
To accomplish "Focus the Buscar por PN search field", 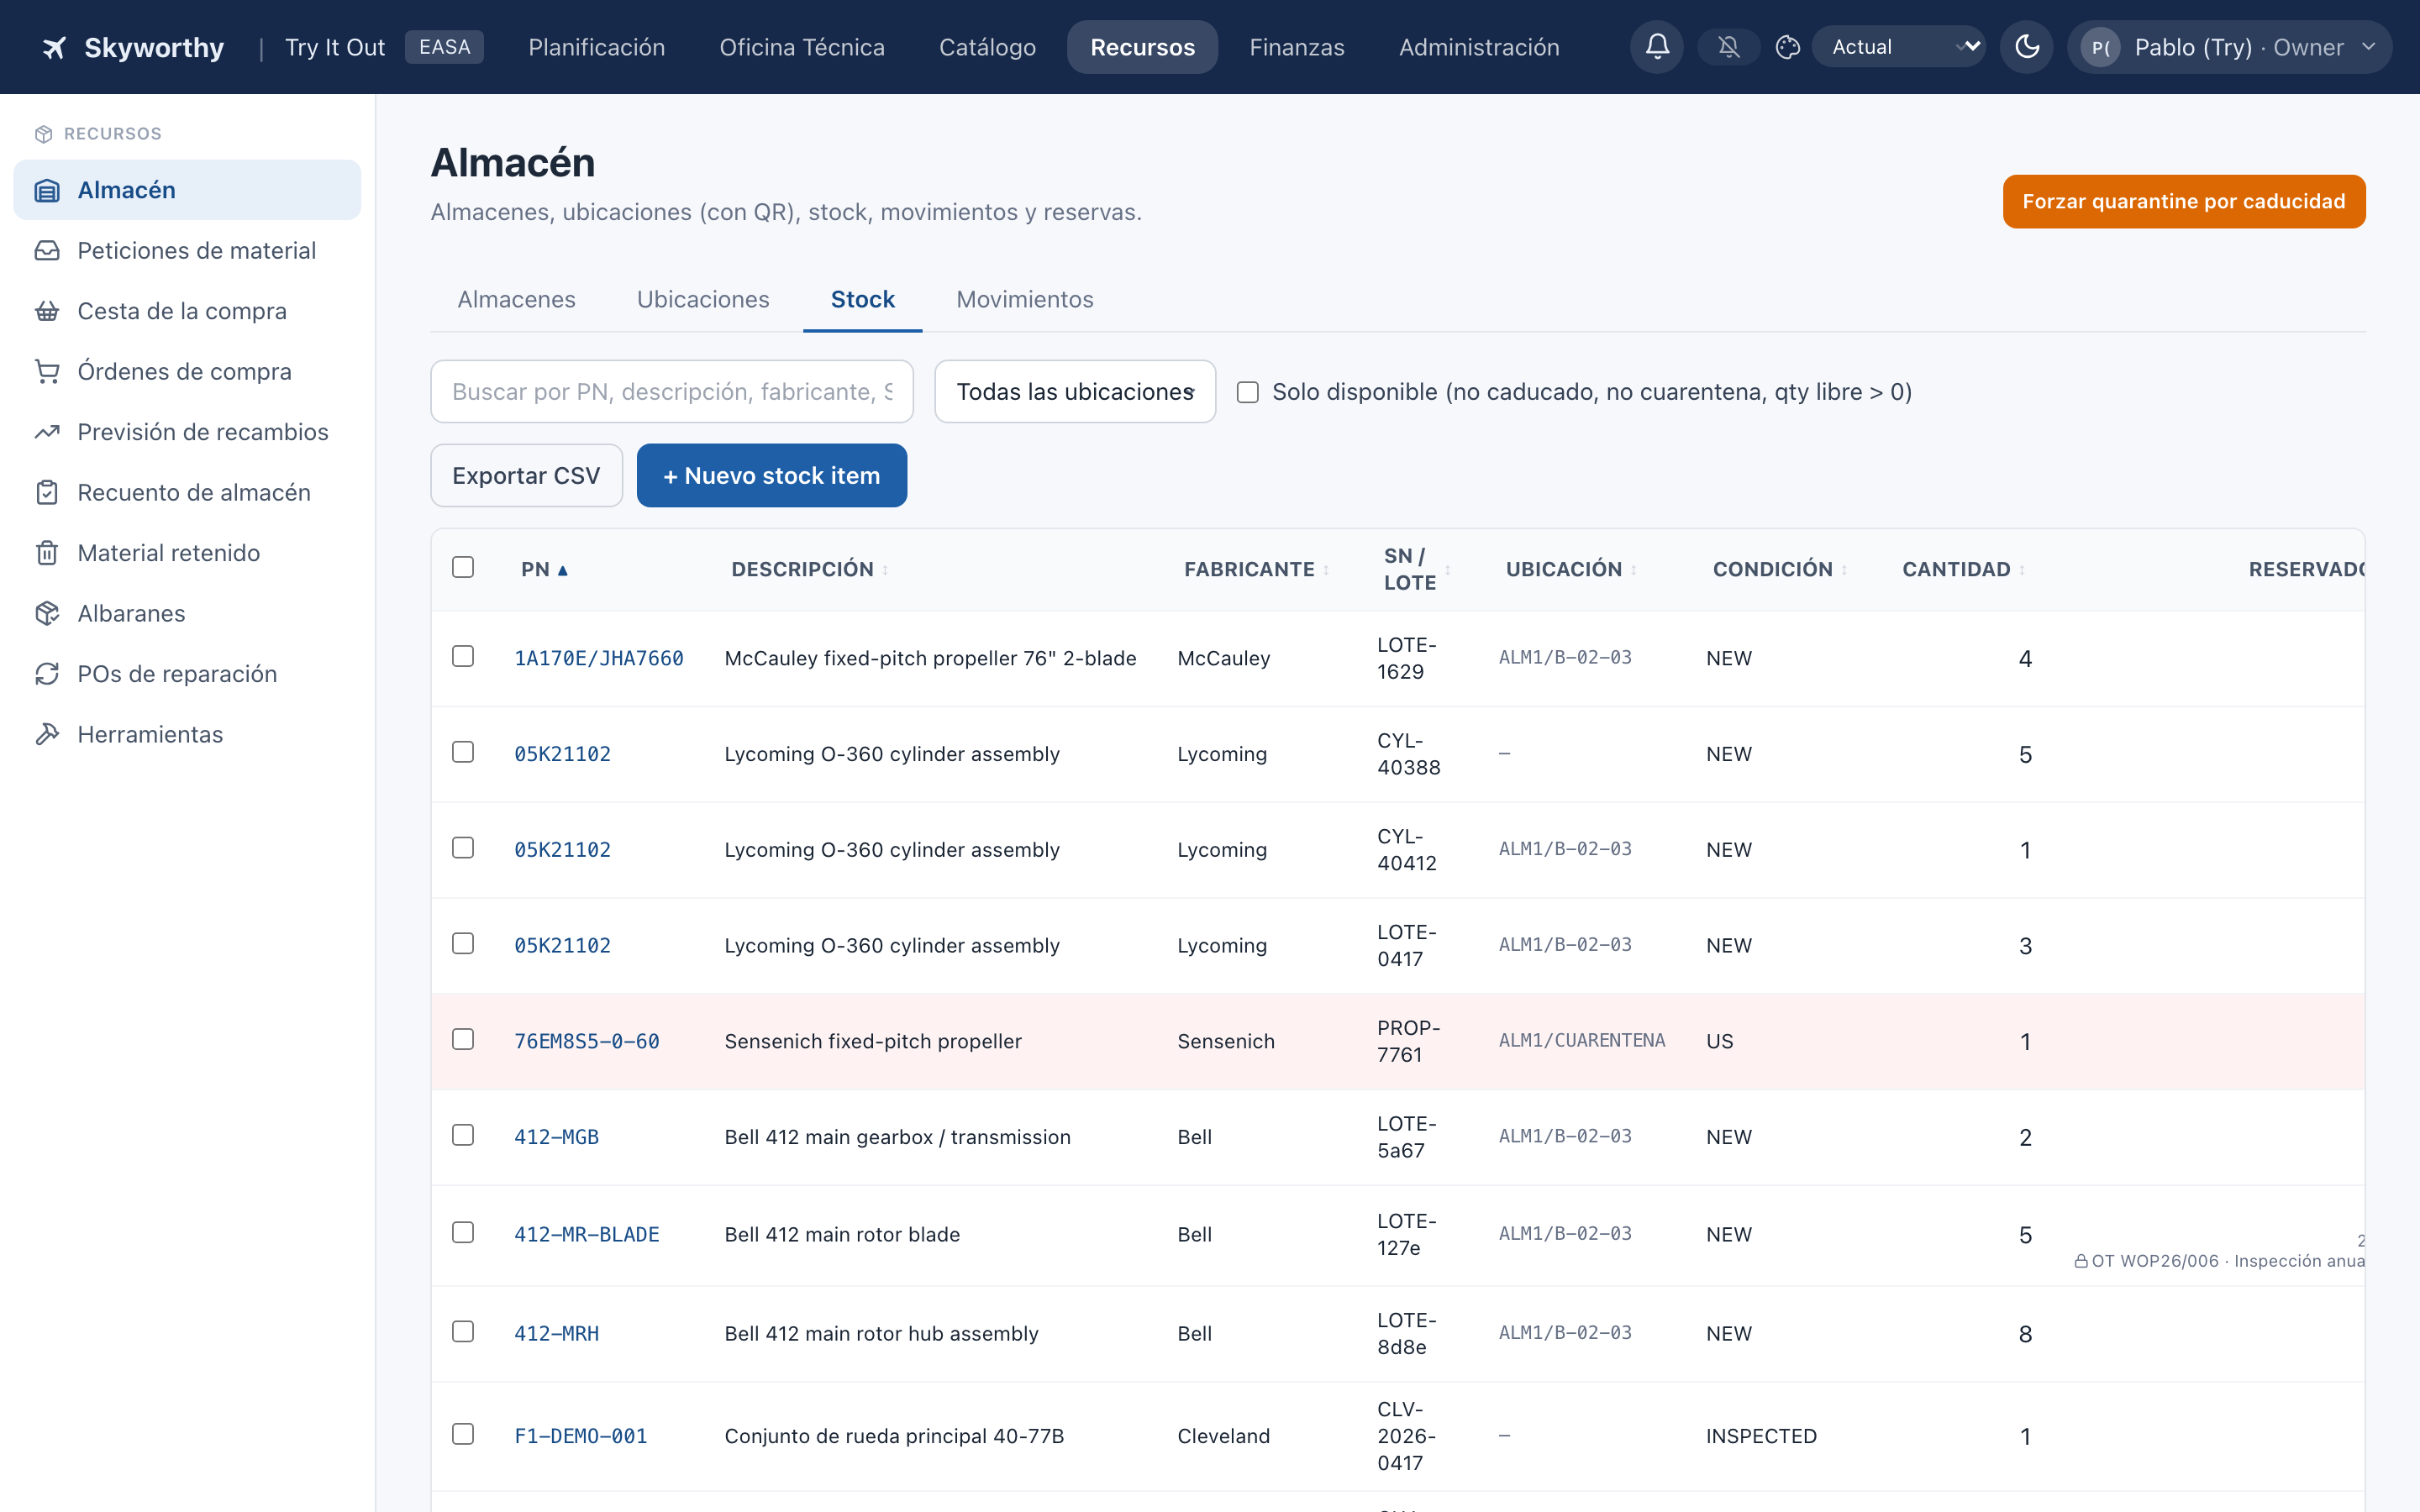I will (672, 392).
